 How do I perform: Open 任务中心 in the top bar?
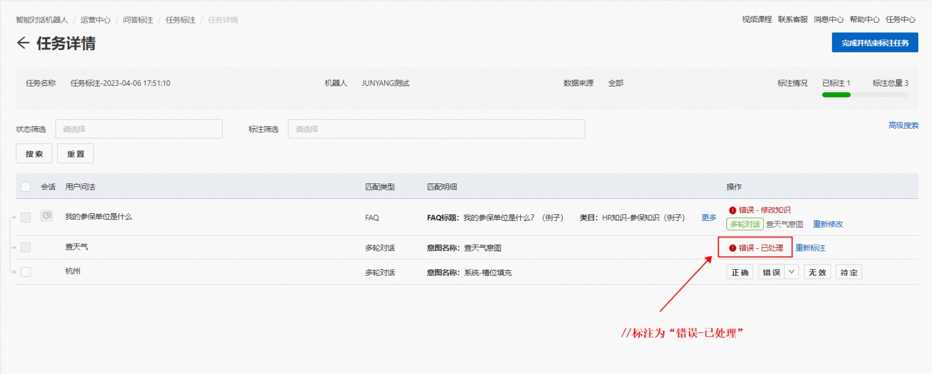coord(900,20)
